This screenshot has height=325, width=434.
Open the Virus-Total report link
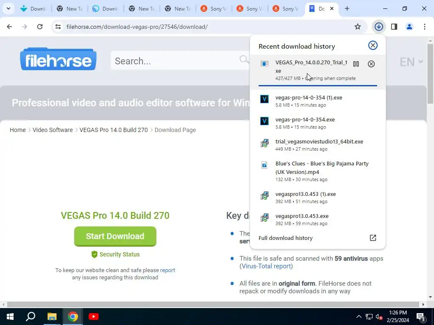[x=266, y=266]
